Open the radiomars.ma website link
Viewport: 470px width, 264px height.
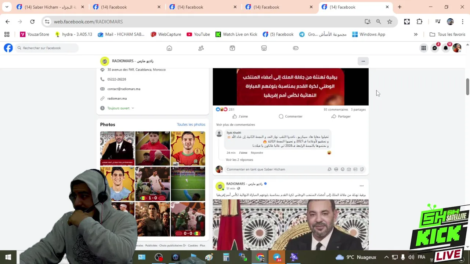117,99
